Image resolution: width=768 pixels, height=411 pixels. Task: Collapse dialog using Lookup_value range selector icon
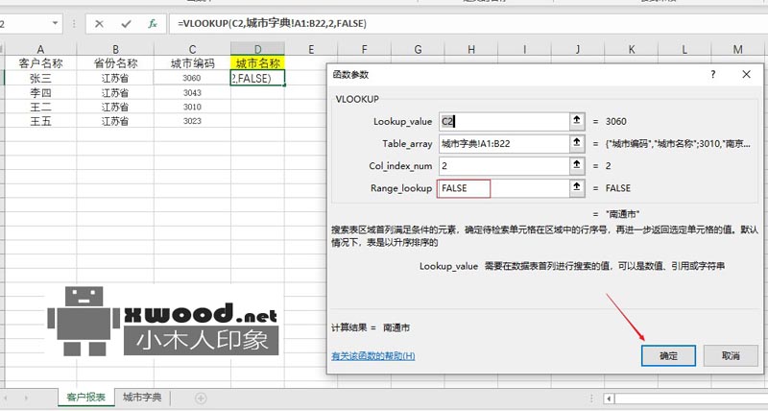(x=577, y=121)
